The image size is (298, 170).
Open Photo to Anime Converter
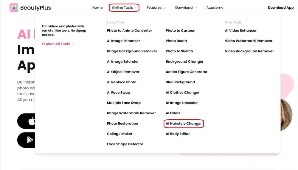(x=129, y=30)
